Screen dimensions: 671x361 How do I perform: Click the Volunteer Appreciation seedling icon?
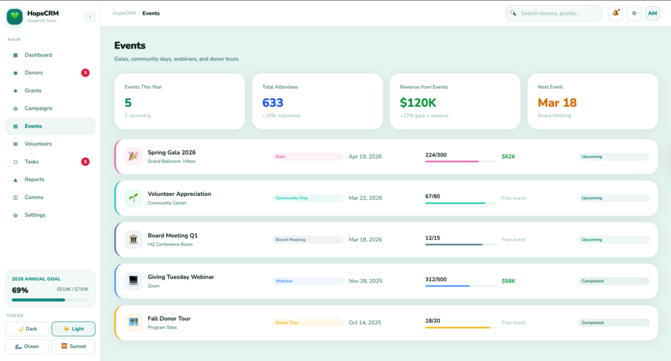pyautogui.click(x=134, y=198)
